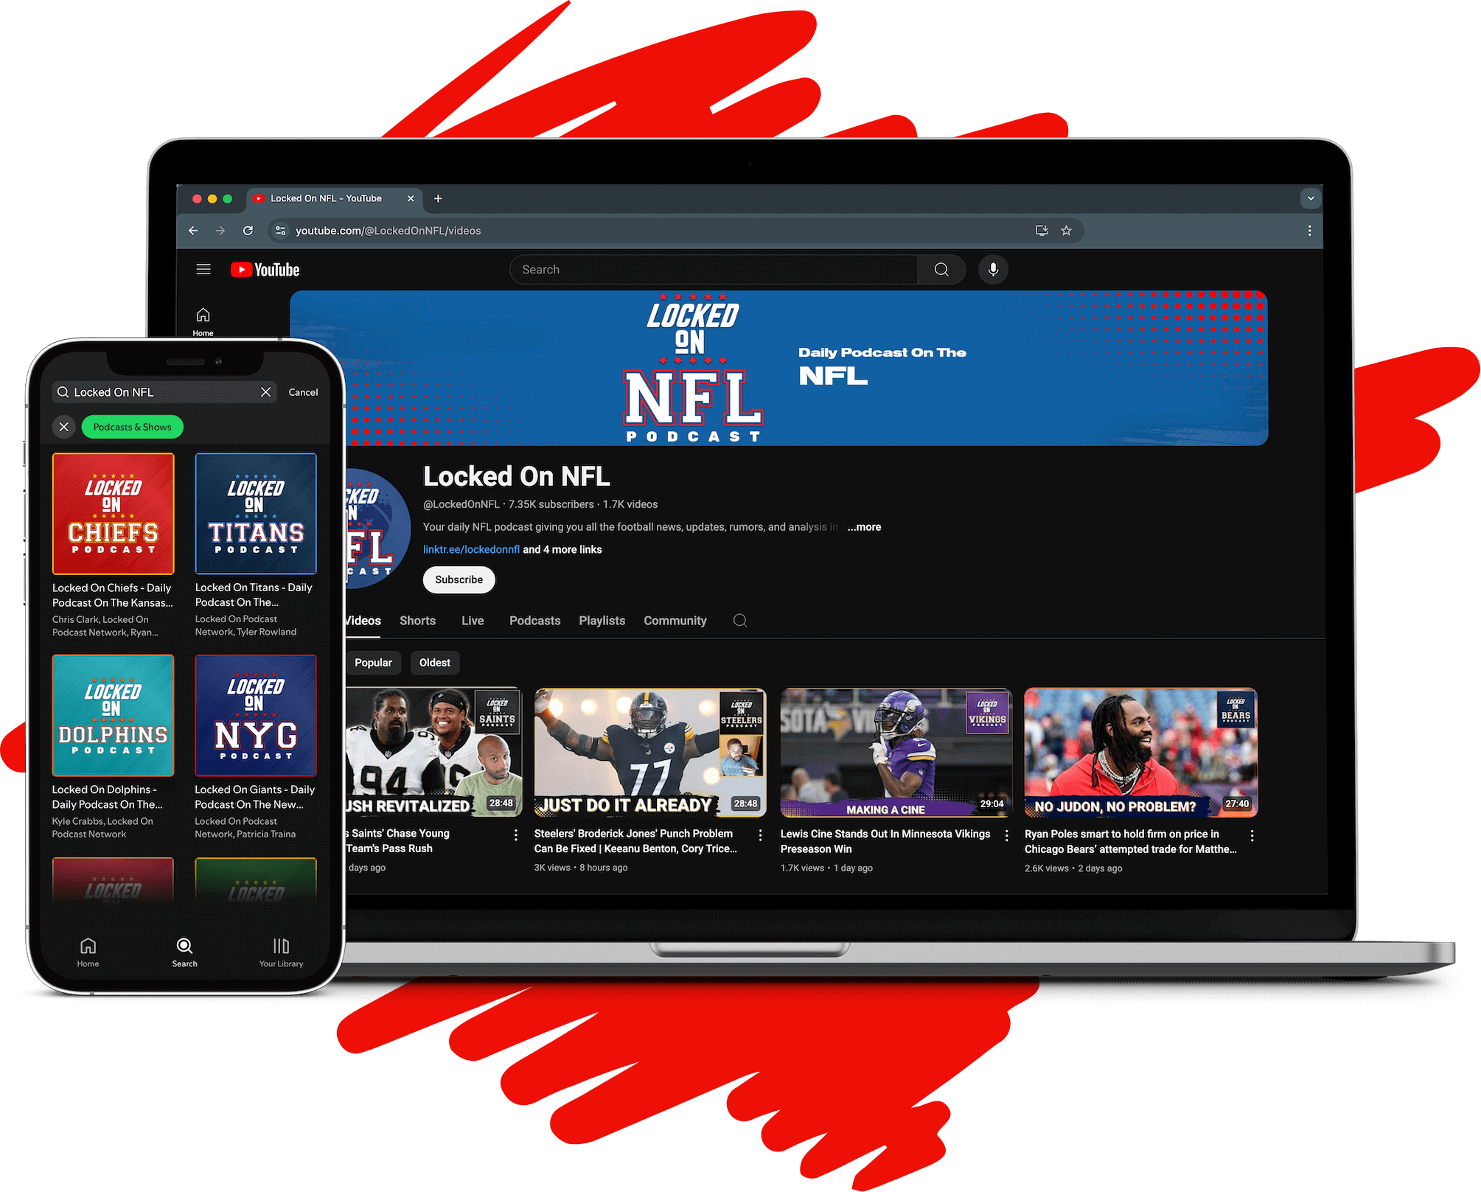Screen dimensions: 1481x1192
Task: Open the Locked On NYG podcast cover
Action: coord(256,716)
